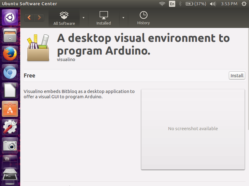249x186 pixels.
Task: Click the 3:53 PM clock
Action: 229,4
